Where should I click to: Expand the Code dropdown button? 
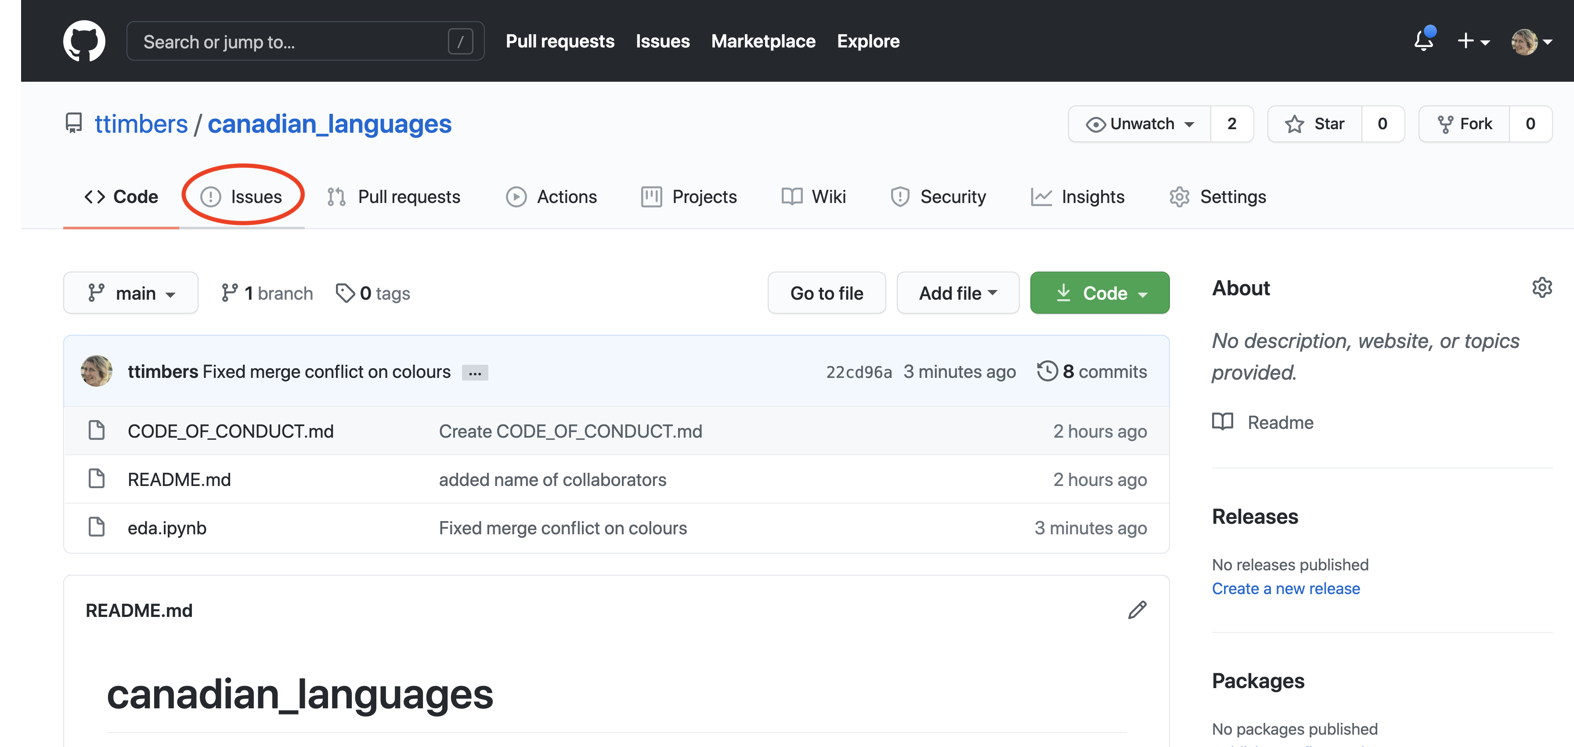[1100, 292]
